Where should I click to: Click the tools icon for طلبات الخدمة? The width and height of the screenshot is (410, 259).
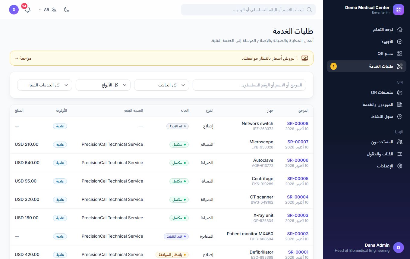point(400,66)
